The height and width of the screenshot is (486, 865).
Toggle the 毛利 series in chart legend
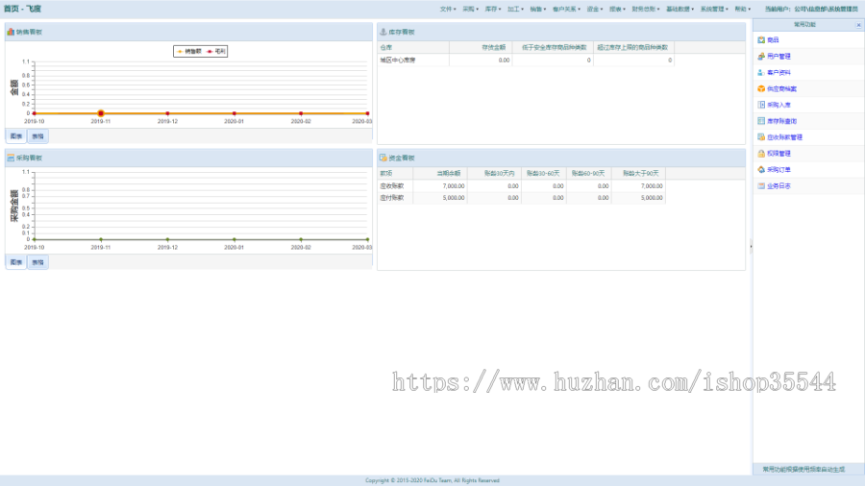point(216,51)
